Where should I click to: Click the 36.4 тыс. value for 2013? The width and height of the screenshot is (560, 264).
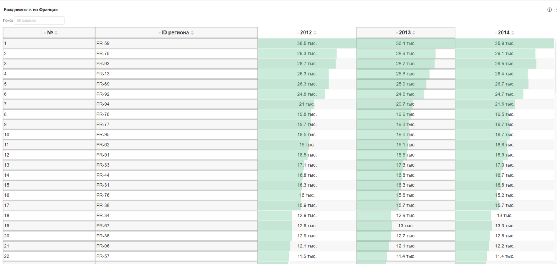point(406,43)
